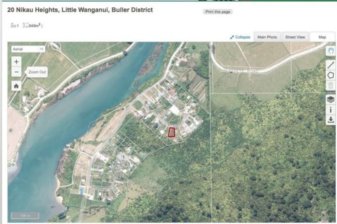Image resolution: width=337 pixels, height=224 pixels.
Task: Click the 649m² land area icon
Action: click(25, 26)
